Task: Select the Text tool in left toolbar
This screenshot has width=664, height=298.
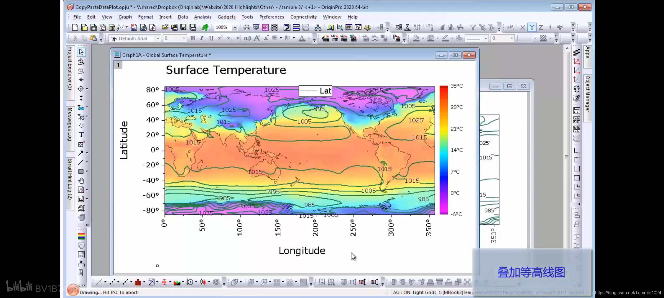Action: [81, 135]
